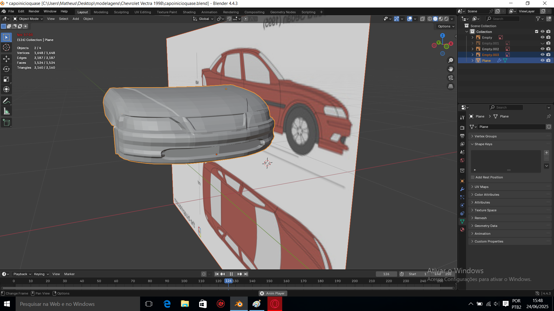Viewport: 554px width, 311px height.
Task: Open the Render menu
Action: (x=34, y=11)
